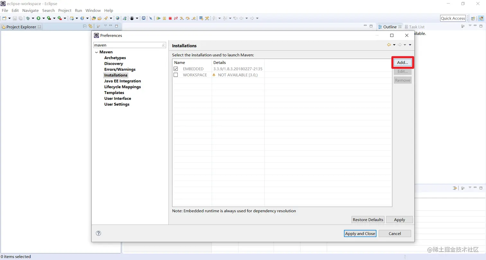Viewport: 486px width, 260px height.
Task: Click the Apply and Close button
Action: click(360, 234)
